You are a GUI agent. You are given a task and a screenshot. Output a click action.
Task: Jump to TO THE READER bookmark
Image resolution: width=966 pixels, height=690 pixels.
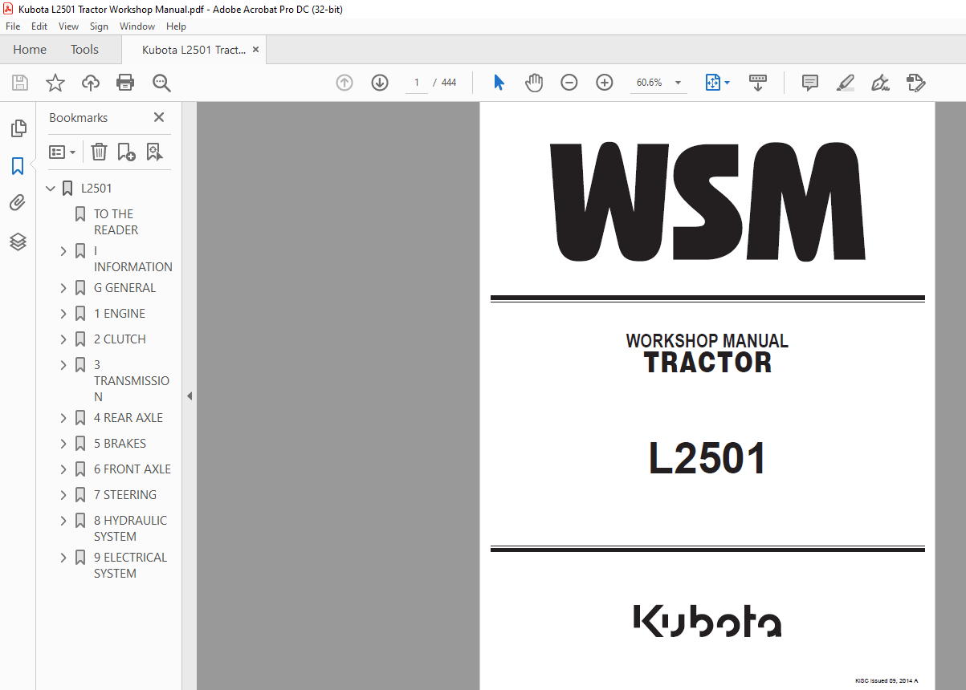(116, 222)
